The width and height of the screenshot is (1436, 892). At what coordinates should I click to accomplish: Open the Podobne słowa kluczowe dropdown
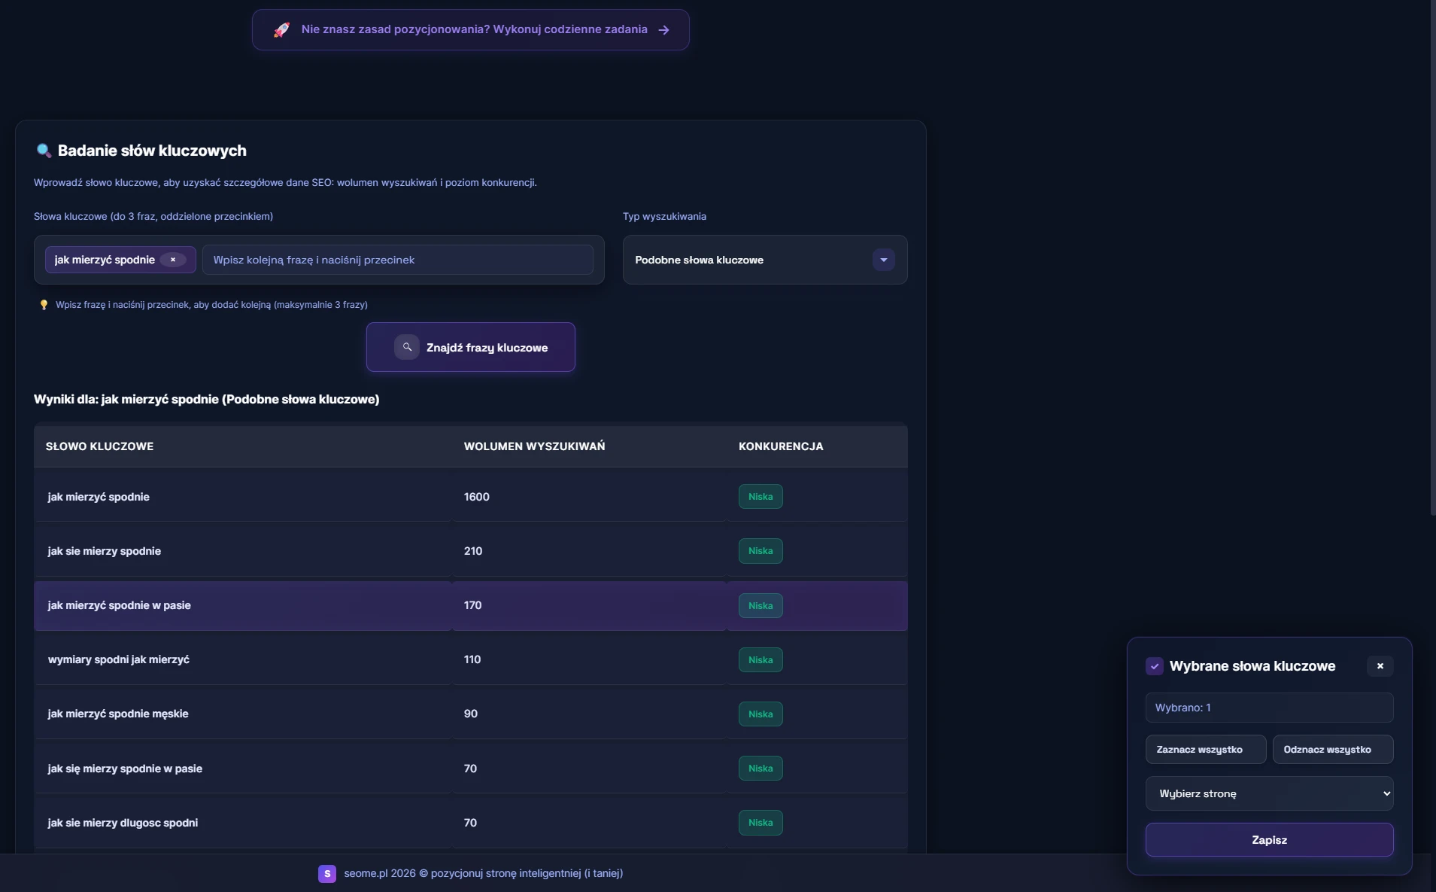pos(752,260)
